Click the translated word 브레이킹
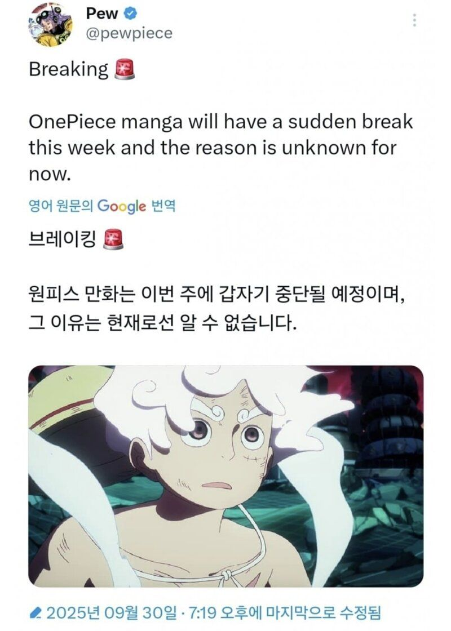This screenshot has width=451, height=631. [x=63, y=239]
